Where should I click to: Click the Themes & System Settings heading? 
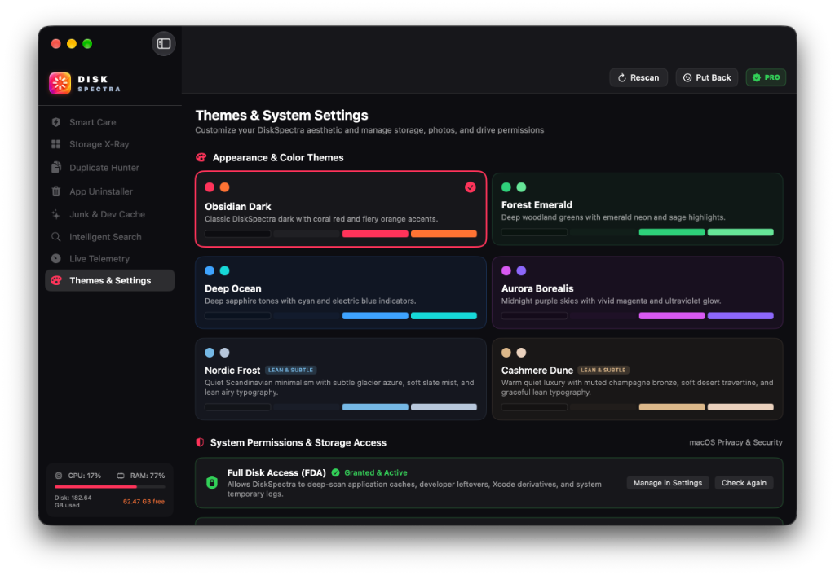point(281,116)
